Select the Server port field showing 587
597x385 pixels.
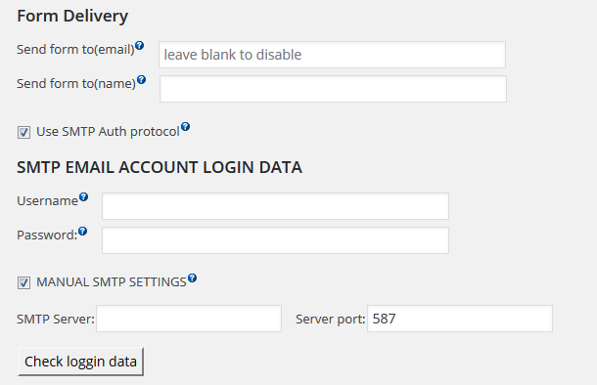[460, 319]
